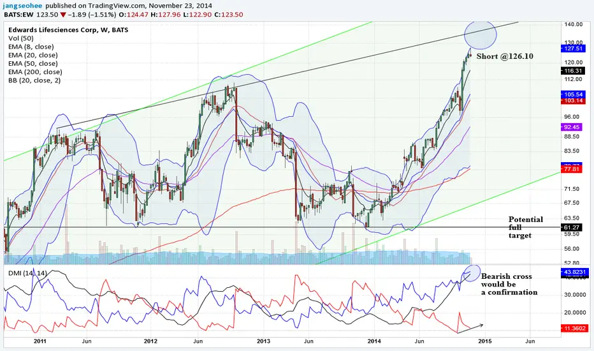Click the 2015 time axis label
Image resolution: width=594 pixels, height=351 pixels.
pos(485,341)
